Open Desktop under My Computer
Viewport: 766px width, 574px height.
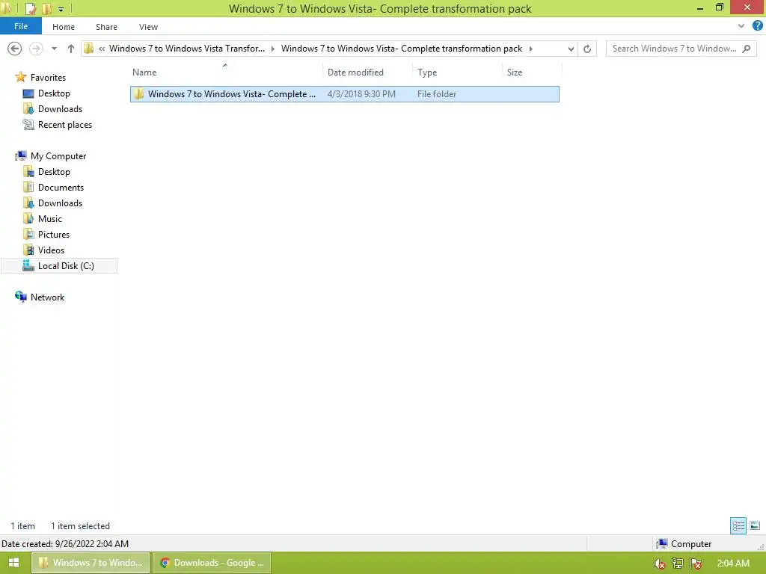54,172
